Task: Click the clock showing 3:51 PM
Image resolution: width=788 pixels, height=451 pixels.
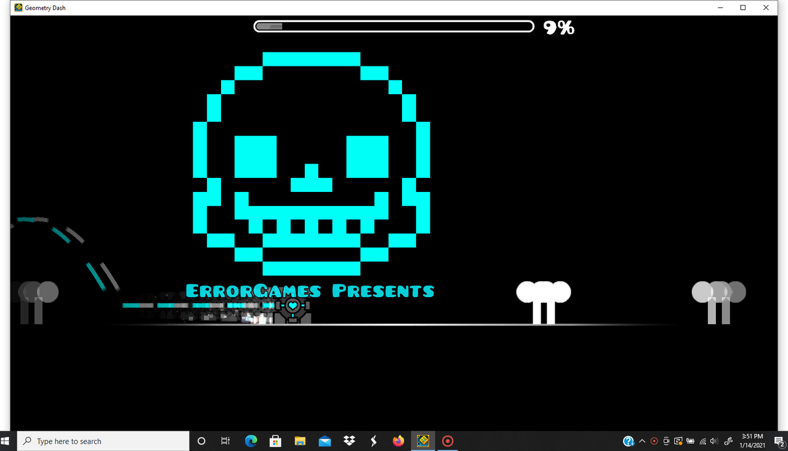Action: tap(752, 441)
